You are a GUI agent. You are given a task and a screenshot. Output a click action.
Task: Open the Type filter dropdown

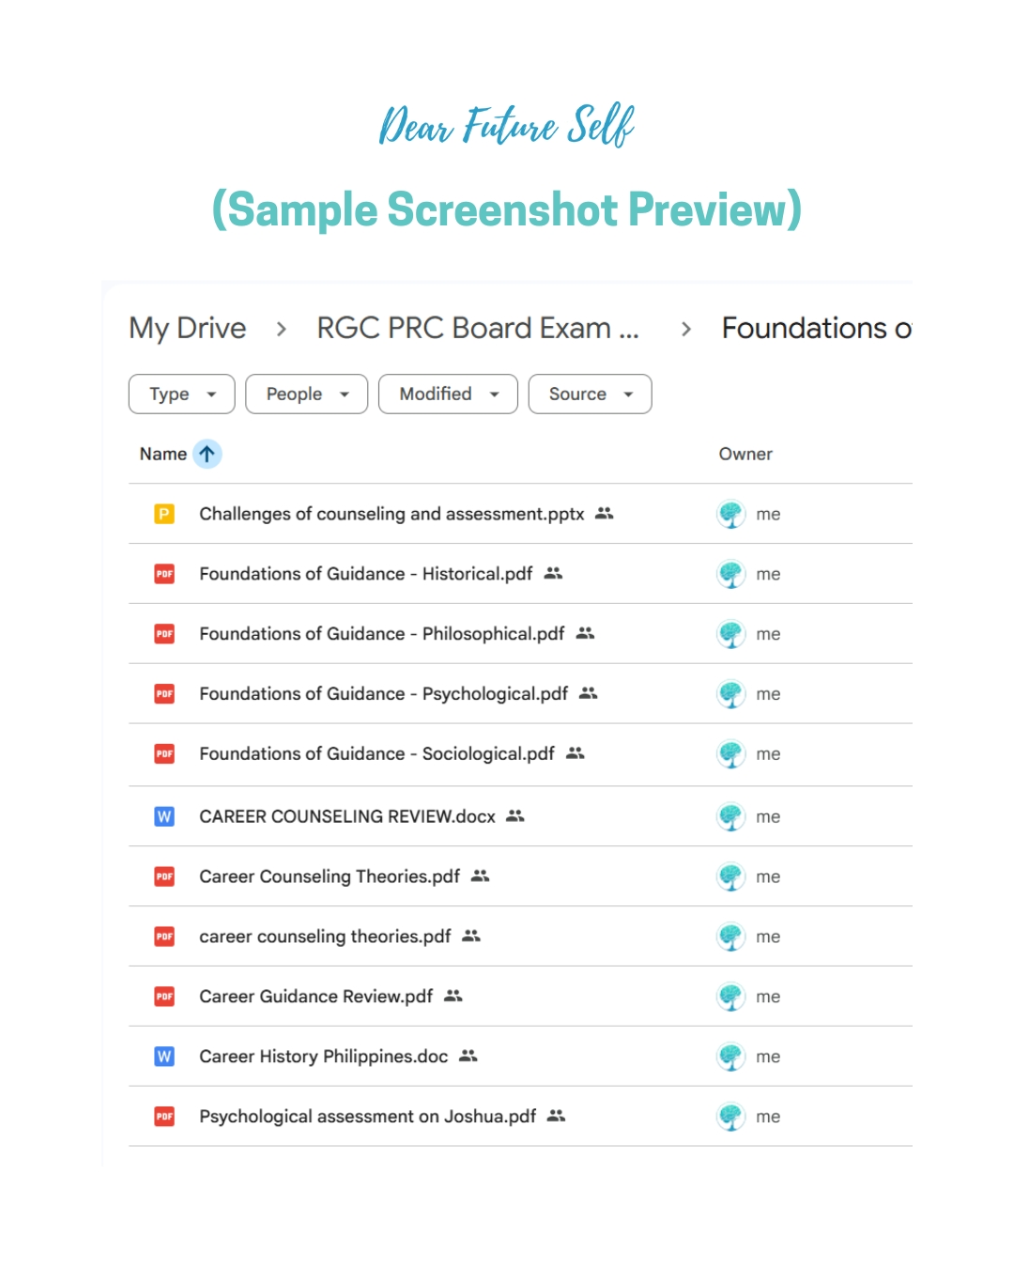182,394
